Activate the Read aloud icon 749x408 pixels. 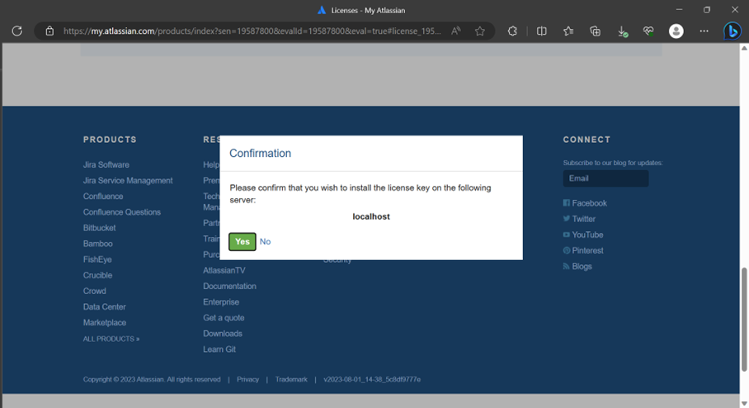tap(455, 31)
